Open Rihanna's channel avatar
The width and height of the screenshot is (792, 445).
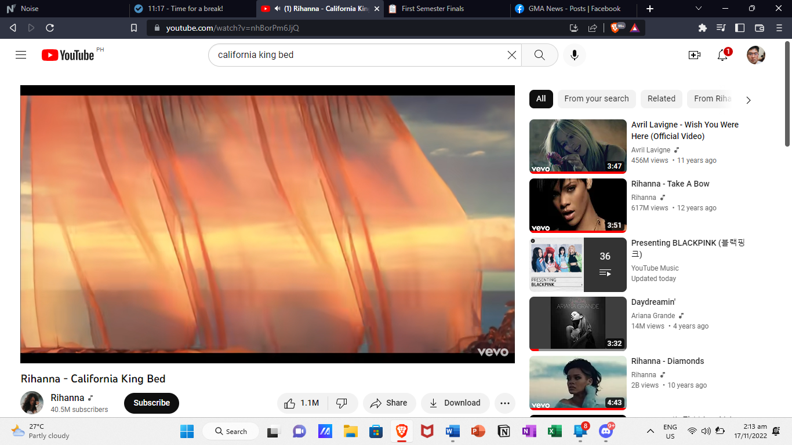point(32,403)
